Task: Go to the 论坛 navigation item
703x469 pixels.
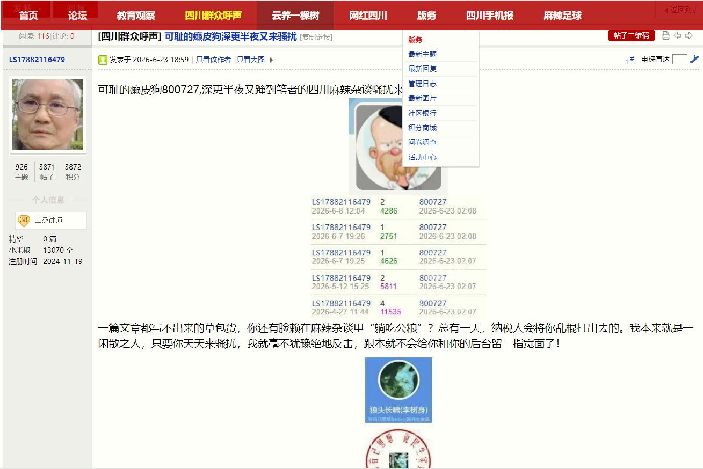Action: (78, 16)
